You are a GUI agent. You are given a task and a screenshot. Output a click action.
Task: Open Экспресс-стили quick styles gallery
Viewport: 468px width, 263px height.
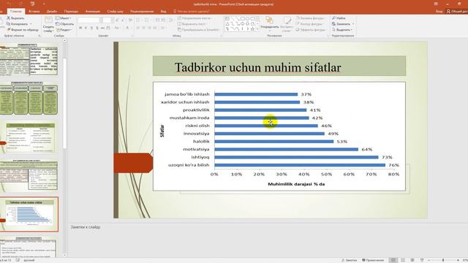coord(287,24)
